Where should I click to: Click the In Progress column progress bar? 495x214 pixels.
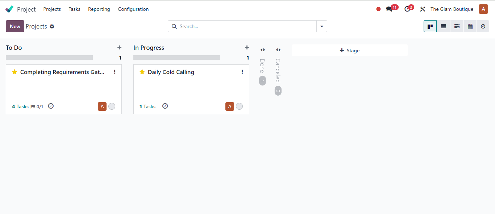tap(177, 58)
